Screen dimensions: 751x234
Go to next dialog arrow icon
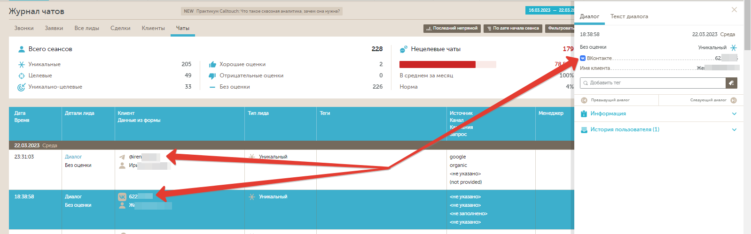[734, 100]
